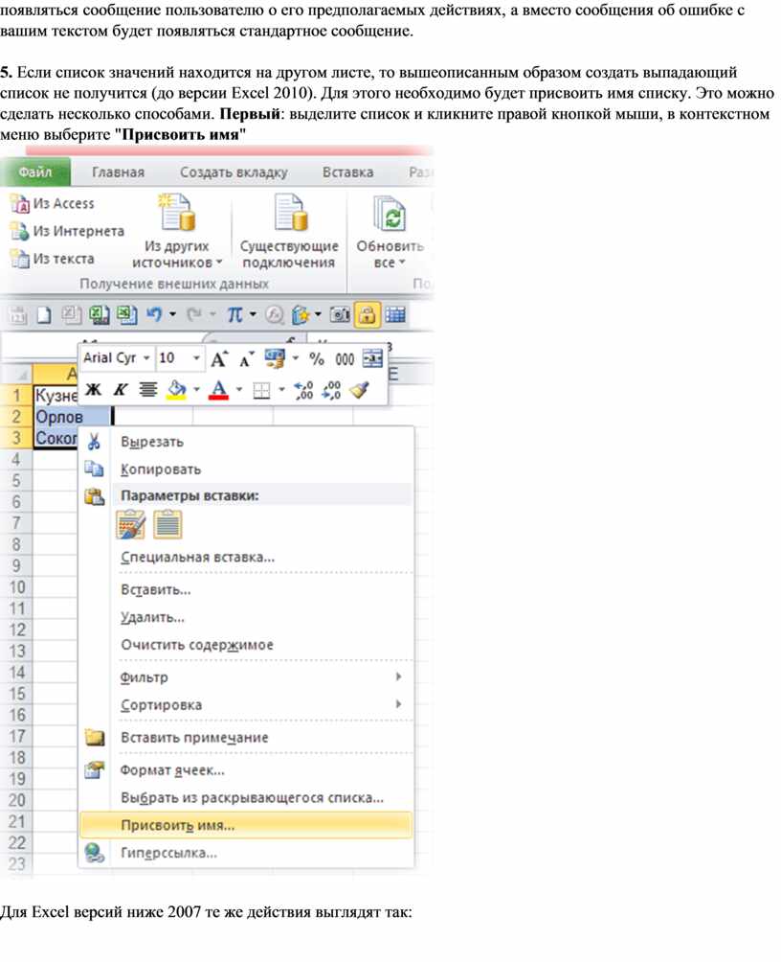Click the table grid icon in quick access toolbar

click(x=395, y=315)
